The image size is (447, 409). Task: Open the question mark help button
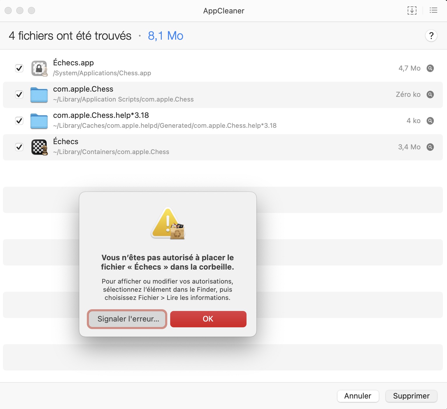pyautogui.click(x=431, y=36)
